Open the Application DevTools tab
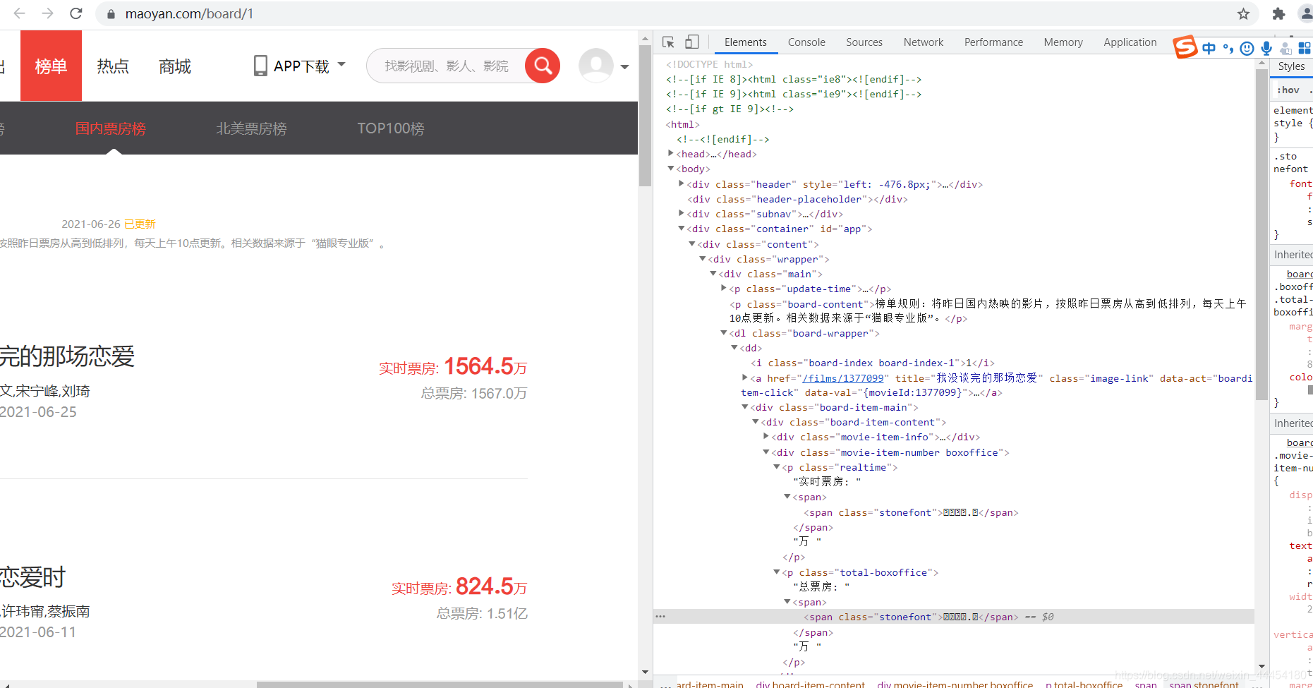The height and width of the screenshot is (688, 1313). (1130, 42)
